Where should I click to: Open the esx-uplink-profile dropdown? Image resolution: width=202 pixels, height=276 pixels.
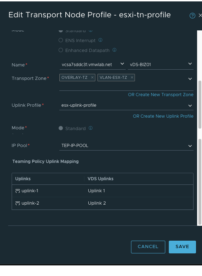click(x=126, y=105)
